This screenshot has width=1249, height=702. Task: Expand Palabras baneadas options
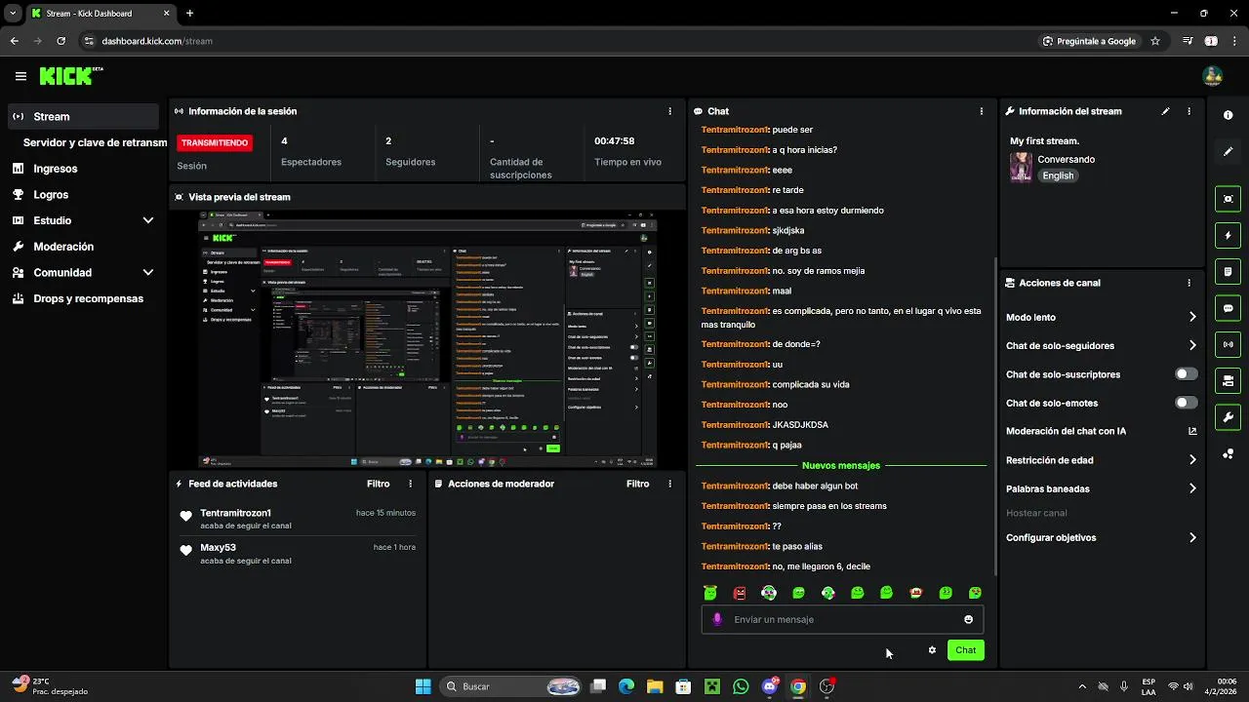coord(1192,488)
